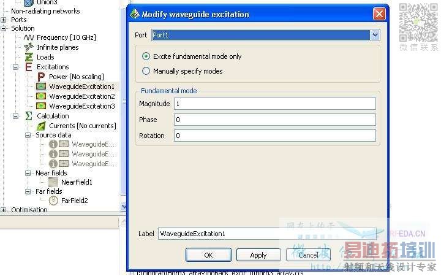The image size is (441, 276).
Task: Close the Modify waveguide excitation dialog
Action: 379,13
